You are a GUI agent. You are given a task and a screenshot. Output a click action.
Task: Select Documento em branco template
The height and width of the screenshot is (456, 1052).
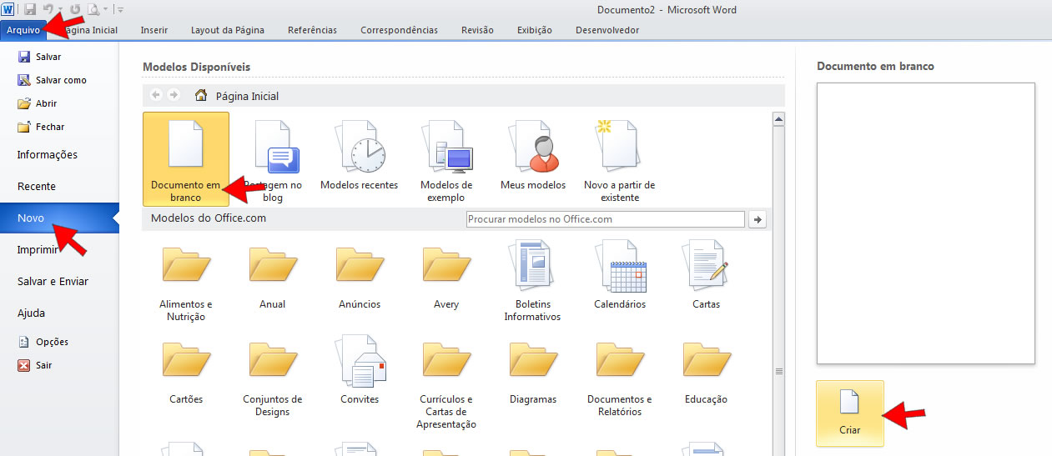(186, 159)
